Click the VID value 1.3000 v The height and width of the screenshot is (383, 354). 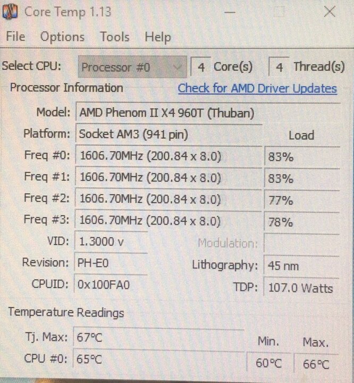click(111, 242)
